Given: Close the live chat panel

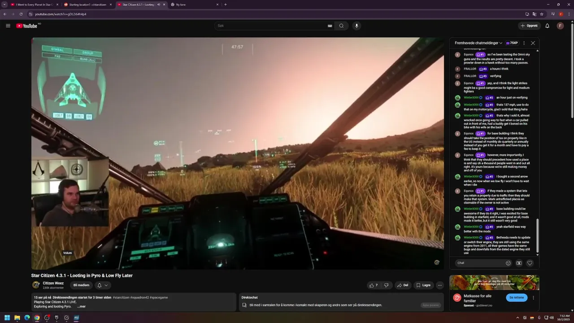Looking at the screenshot, I should (x=533, y=43).
